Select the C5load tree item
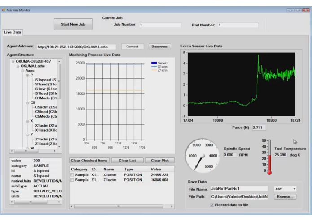 (x=46, y=112)
